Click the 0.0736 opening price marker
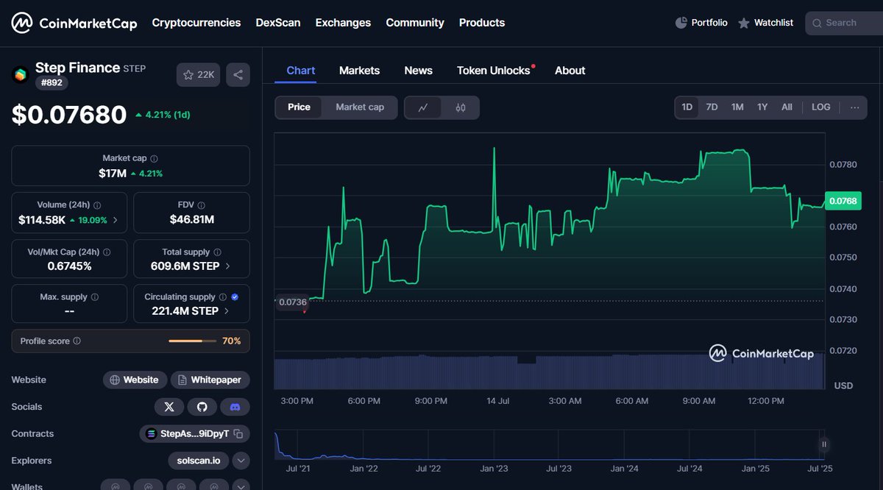Image resolution: width=883 pixels, height=490 pixels. (292, 302)
